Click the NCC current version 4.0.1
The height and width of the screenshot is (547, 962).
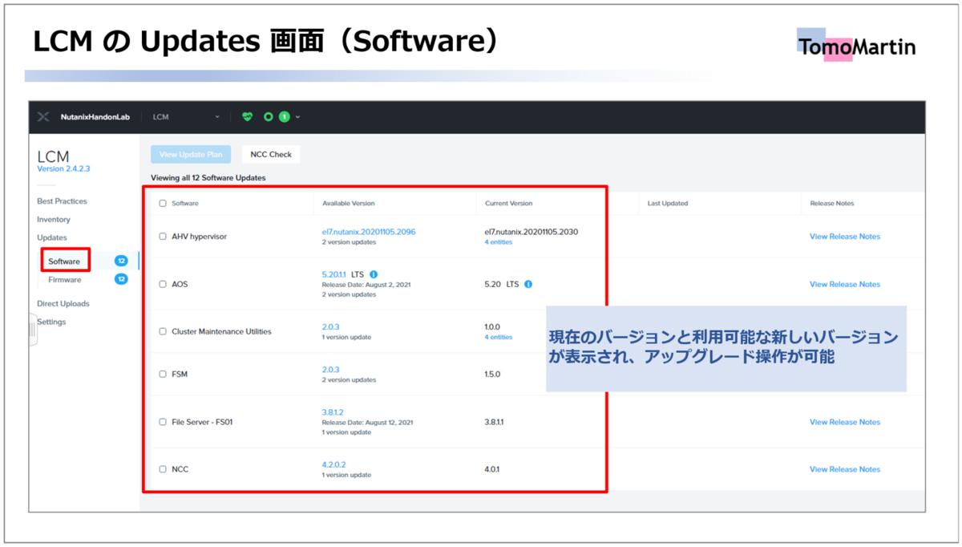pyautogui.click(x=492, y=469)
